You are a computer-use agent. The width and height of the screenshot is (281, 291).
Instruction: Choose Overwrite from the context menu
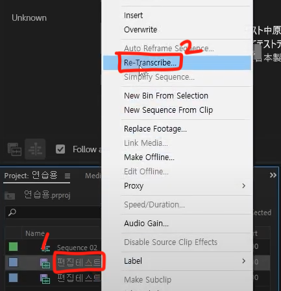pyautogui.click(x=140, y=30)
